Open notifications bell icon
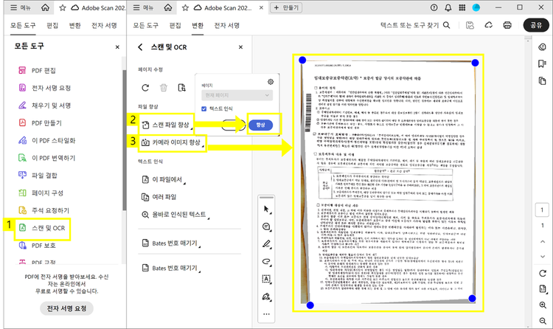Screen dimensions: 553x329 [448, 7]
